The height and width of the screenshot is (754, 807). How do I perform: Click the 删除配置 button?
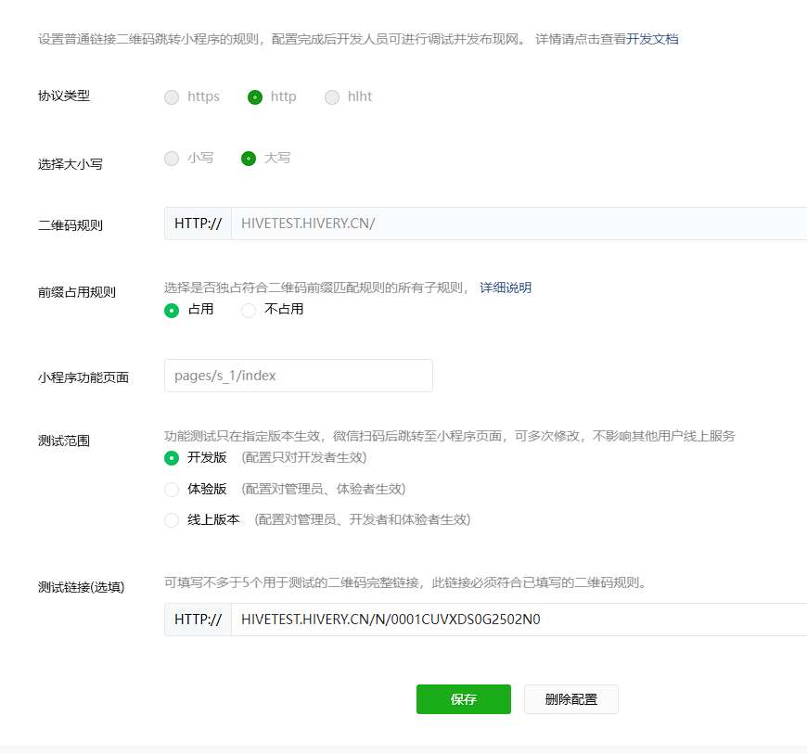tap(571, 699)
